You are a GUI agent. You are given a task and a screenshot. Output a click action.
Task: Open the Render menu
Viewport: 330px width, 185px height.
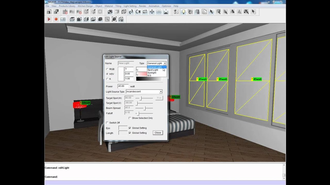tap(143, 6)
